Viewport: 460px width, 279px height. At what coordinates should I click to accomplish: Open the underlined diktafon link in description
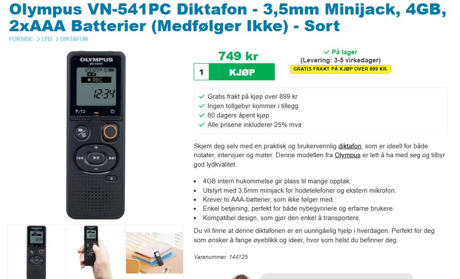350,146
